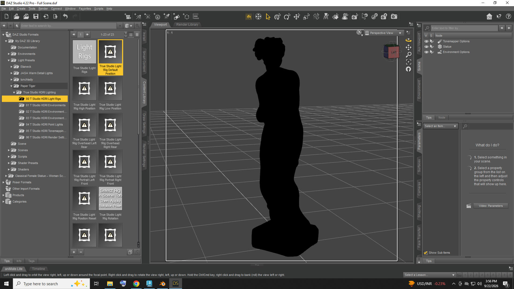
Task: Click the viewport pan control icon
Action: point(409,48)
